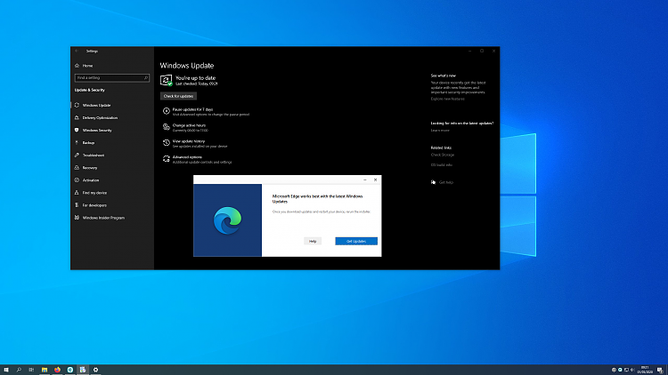Open the Action Center notifications icon

(660, 370)
